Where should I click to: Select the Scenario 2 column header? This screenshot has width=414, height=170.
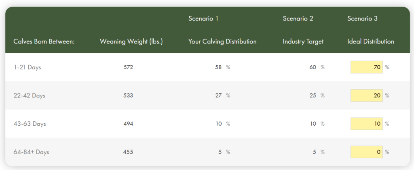[x=298, y=19]
